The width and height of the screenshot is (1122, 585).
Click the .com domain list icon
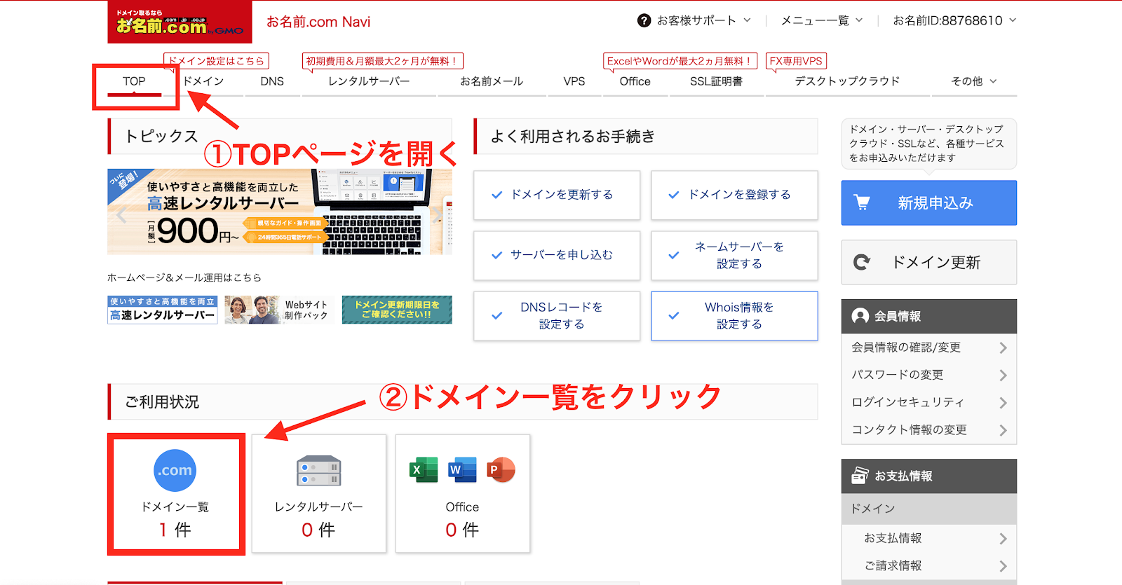click(x=175, y=470)
